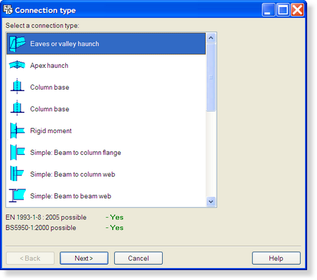The height and width of the screenshot is (280, 317).
Task: Select the Apex haunch list entry
Action: pyautogui.click(x=106, y=65)
